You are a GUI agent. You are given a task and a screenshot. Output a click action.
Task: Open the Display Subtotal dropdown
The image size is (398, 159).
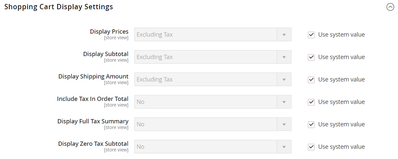(x=213, y=57)
